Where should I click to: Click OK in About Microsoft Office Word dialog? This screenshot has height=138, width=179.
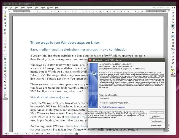[x=157, y=112]
